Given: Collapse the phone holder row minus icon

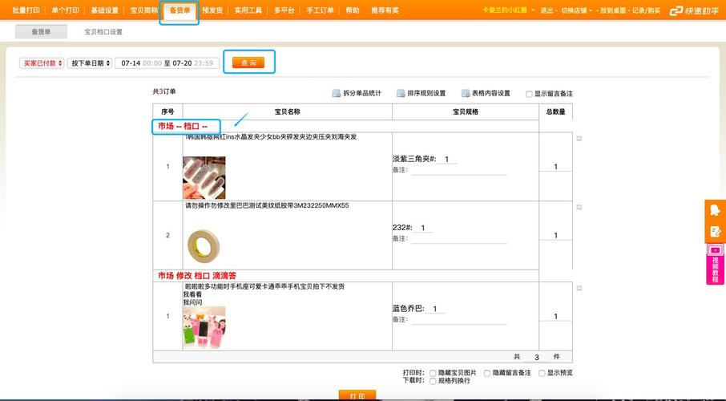Looking at the screenshot, I should pyautogui.click(x=579, y=288).
